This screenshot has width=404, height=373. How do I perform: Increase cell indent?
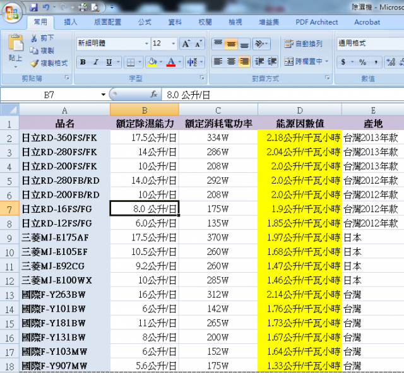click(x=272, y=62)
